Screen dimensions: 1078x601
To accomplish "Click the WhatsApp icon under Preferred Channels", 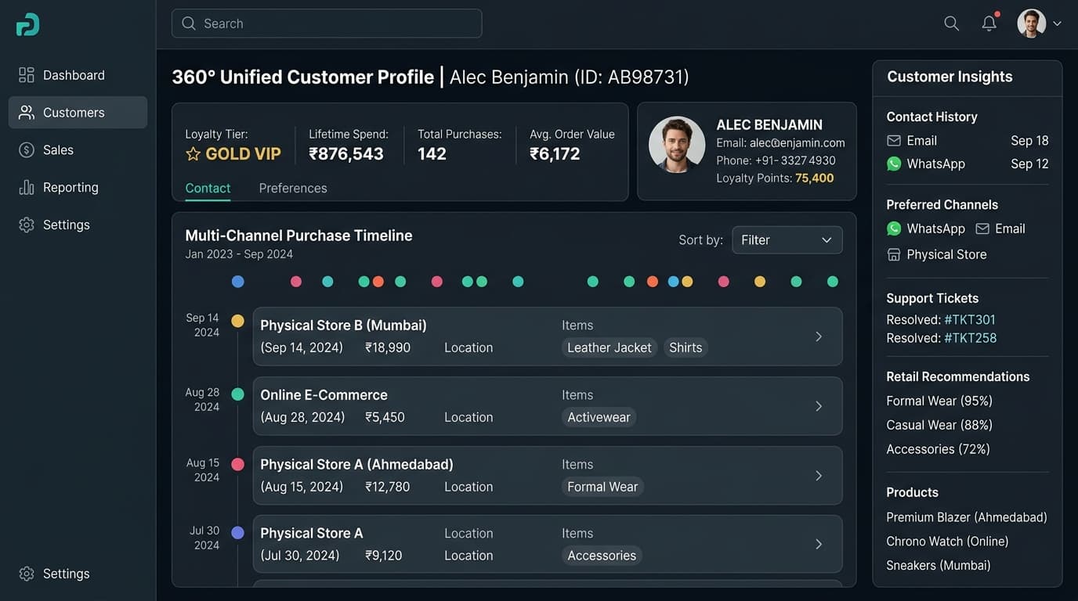I will coord(894,229).
